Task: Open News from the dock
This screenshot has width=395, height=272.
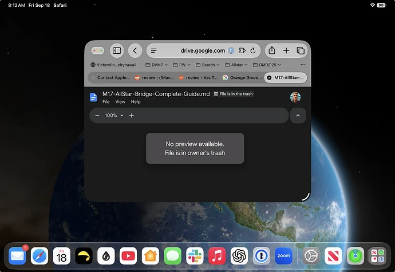Action: click(x=333, y=256)
